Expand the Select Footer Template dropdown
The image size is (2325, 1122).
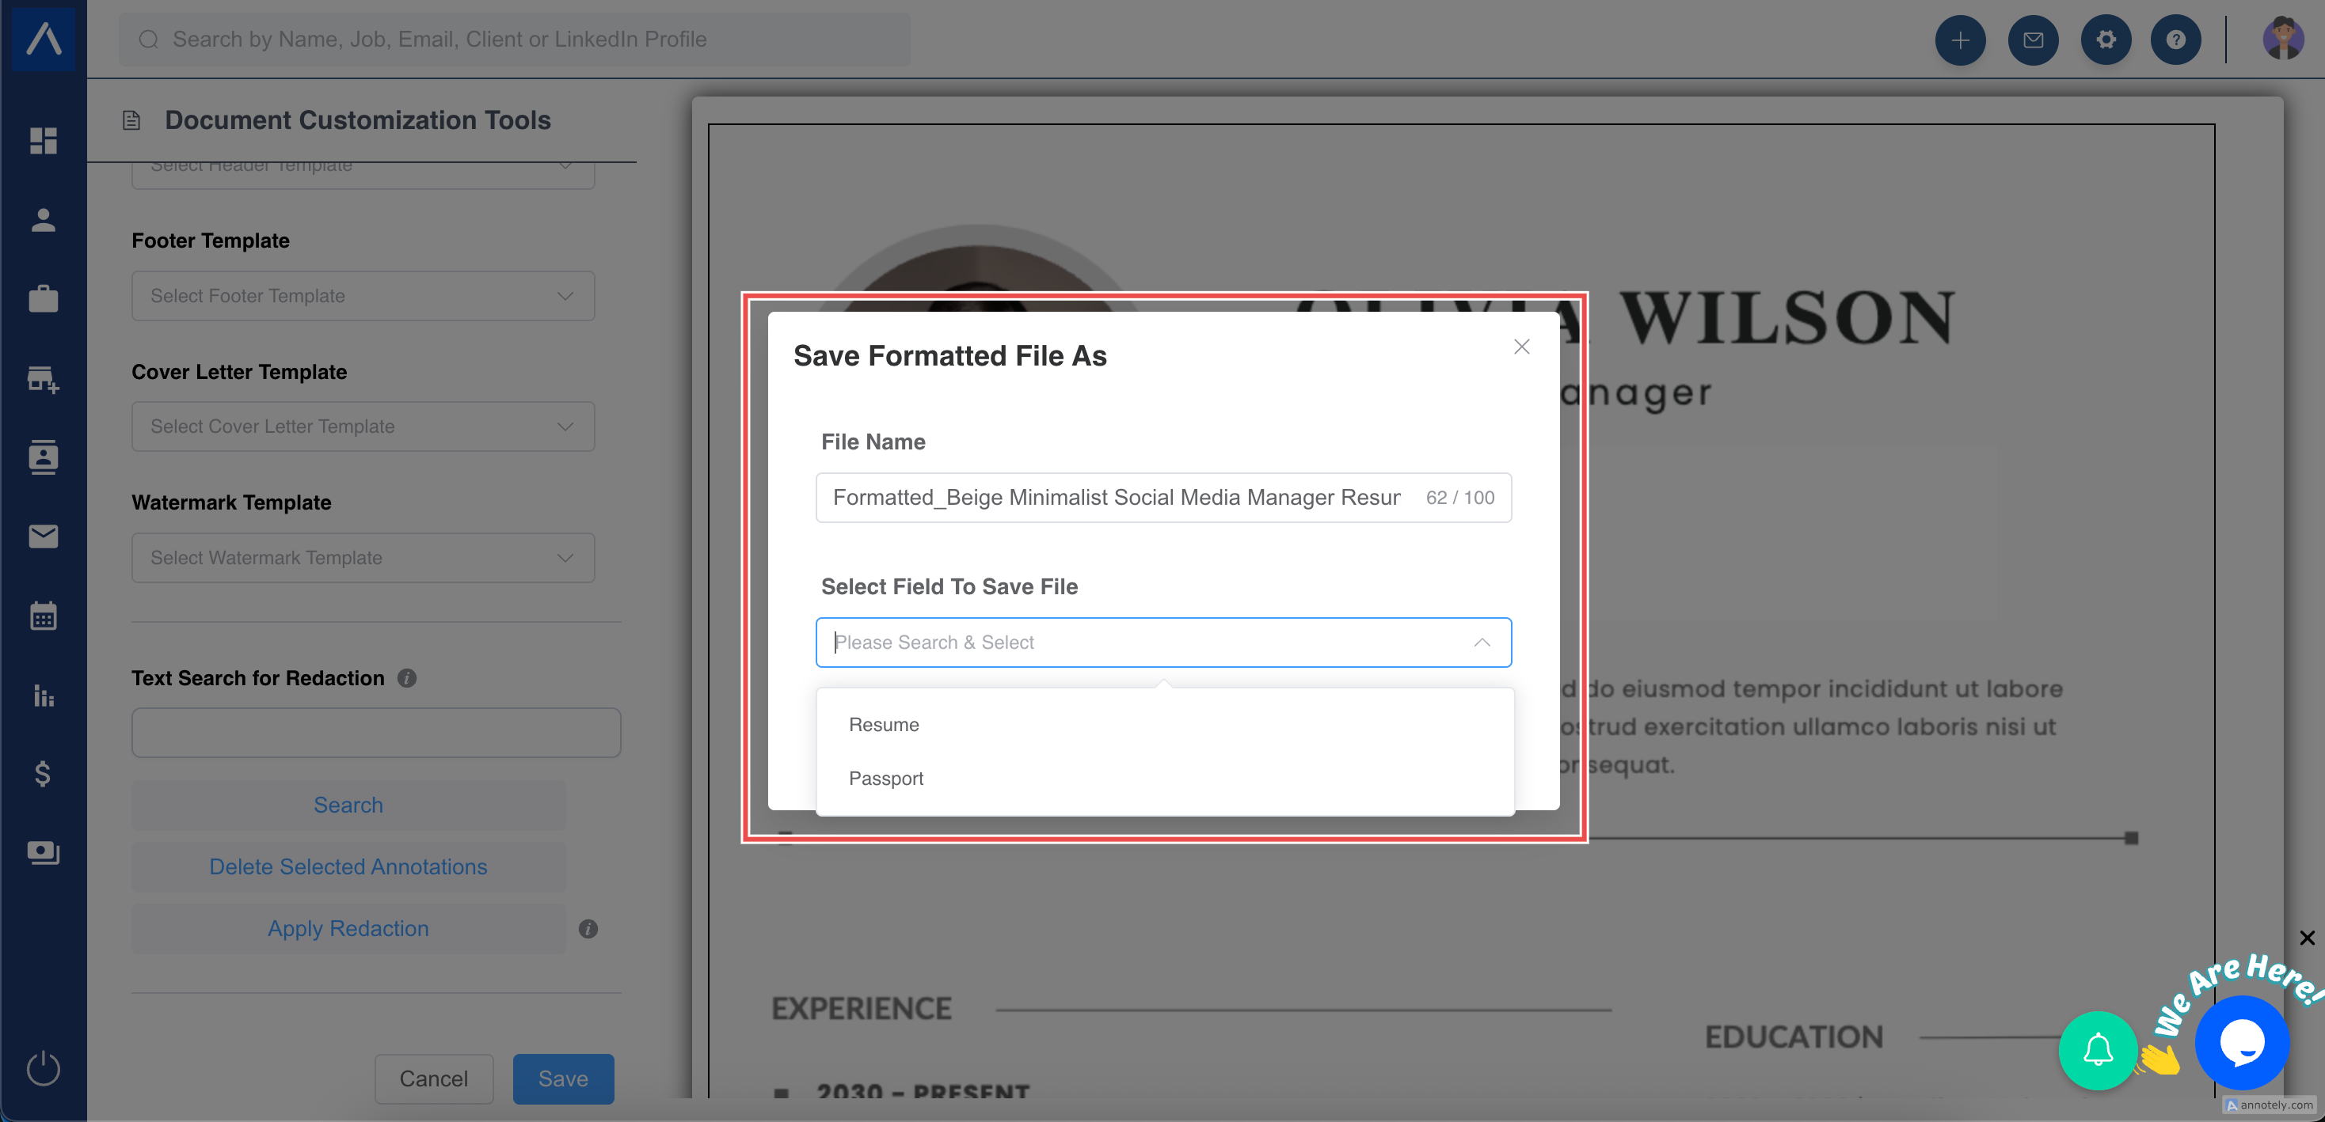[363, 296]
